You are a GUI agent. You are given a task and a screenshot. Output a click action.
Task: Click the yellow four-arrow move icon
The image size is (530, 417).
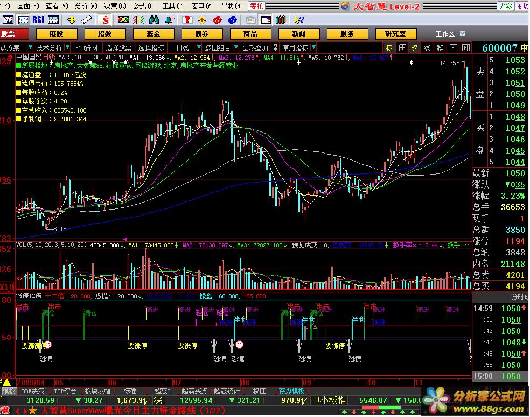[72, 19]
